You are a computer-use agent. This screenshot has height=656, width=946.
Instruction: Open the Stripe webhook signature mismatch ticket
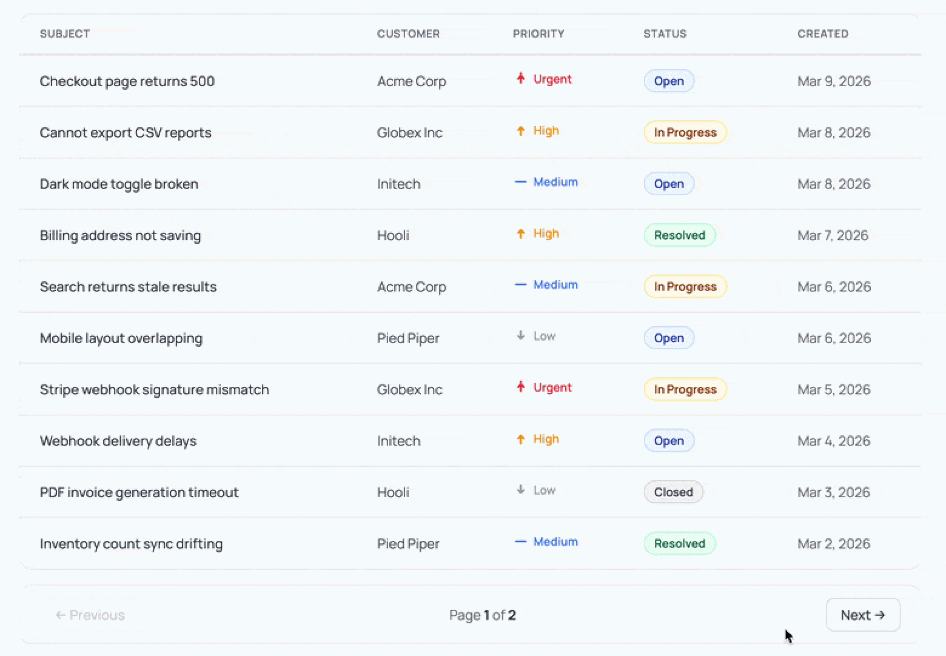tap(155, 389)
